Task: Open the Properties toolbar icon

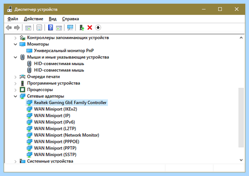Action: 39,28
